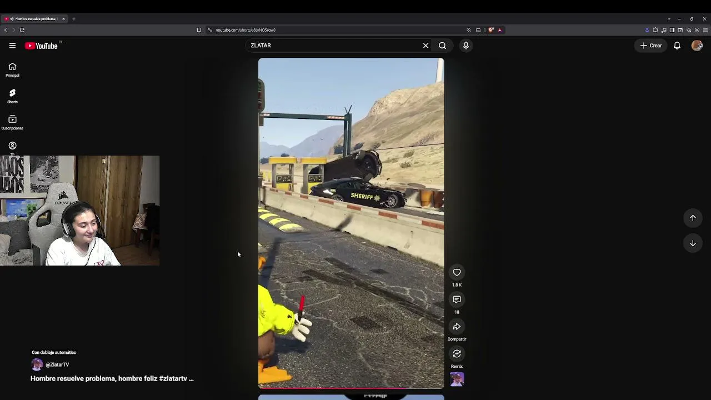This screenshot has height=400, width=711.
Task: Open a new browser tab
Action: (73, 19)
